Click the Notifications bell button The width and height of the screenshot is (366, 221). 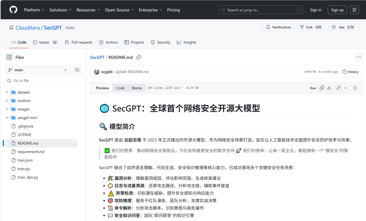[x=279, y=27]
